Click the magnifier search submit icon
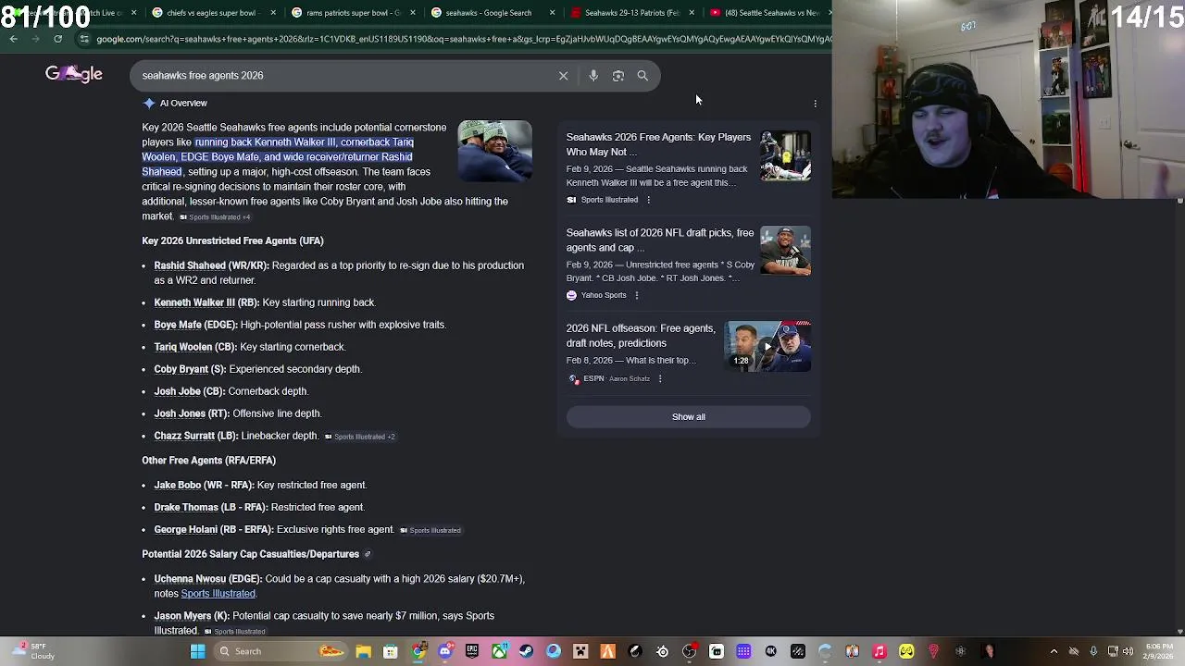1185x666 pixels. coord(642,76)
